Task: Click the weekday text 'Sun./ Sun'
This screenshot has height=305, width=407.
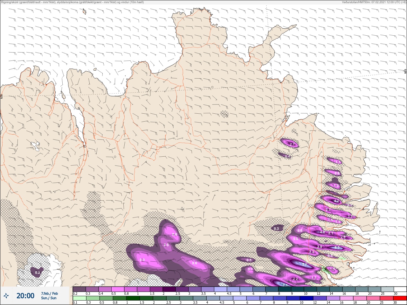Action: [49, 298]
